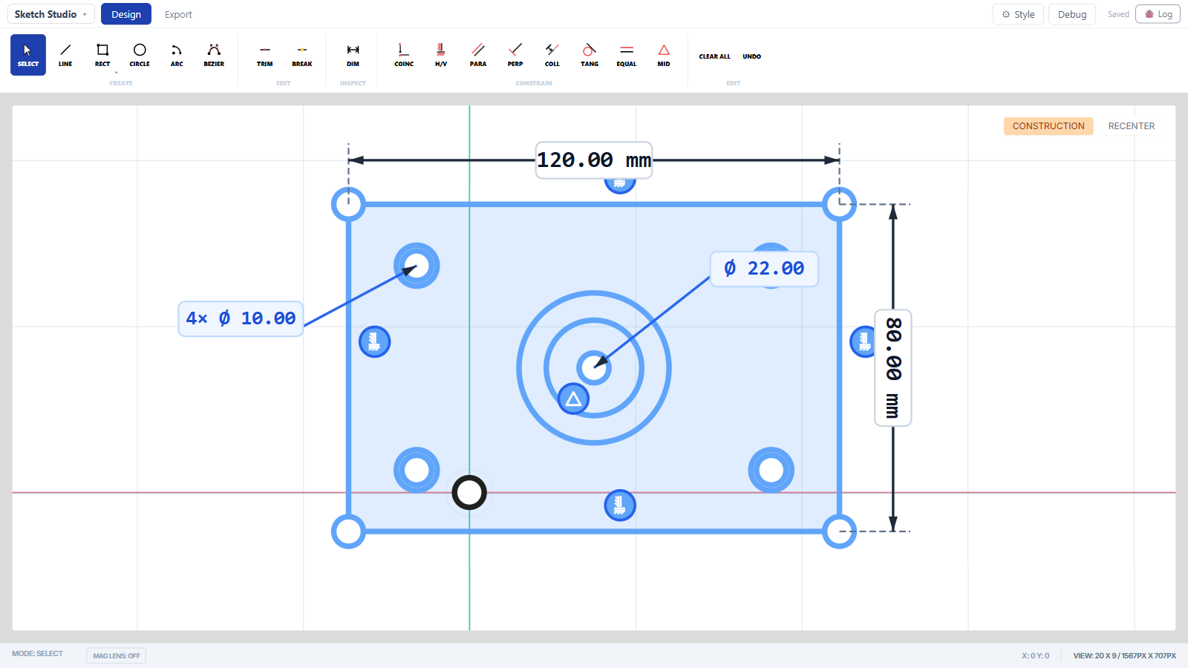This screenshot has width=1188, height=668.
Task: Click Clear All
Action: (714, 56)
